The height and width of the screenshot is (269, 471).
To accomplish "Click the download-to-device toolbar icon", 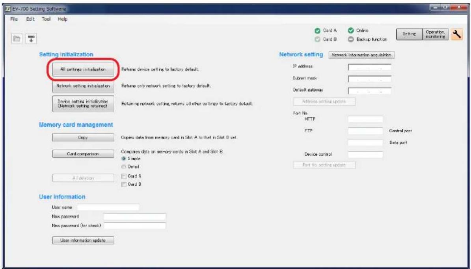I will pos(31,39).
